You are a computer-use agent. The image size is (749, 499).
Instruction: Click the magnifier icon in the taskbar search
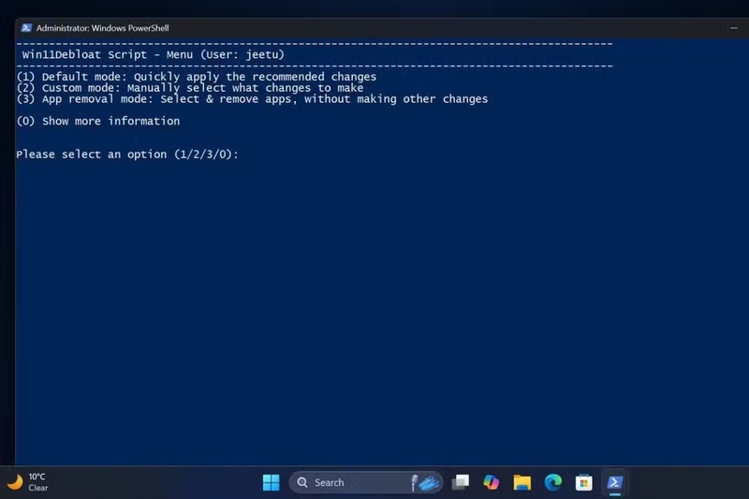point(302,482)
